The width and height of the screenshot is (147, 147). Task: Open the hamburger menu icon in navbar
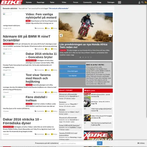click(x=119, y=2)
